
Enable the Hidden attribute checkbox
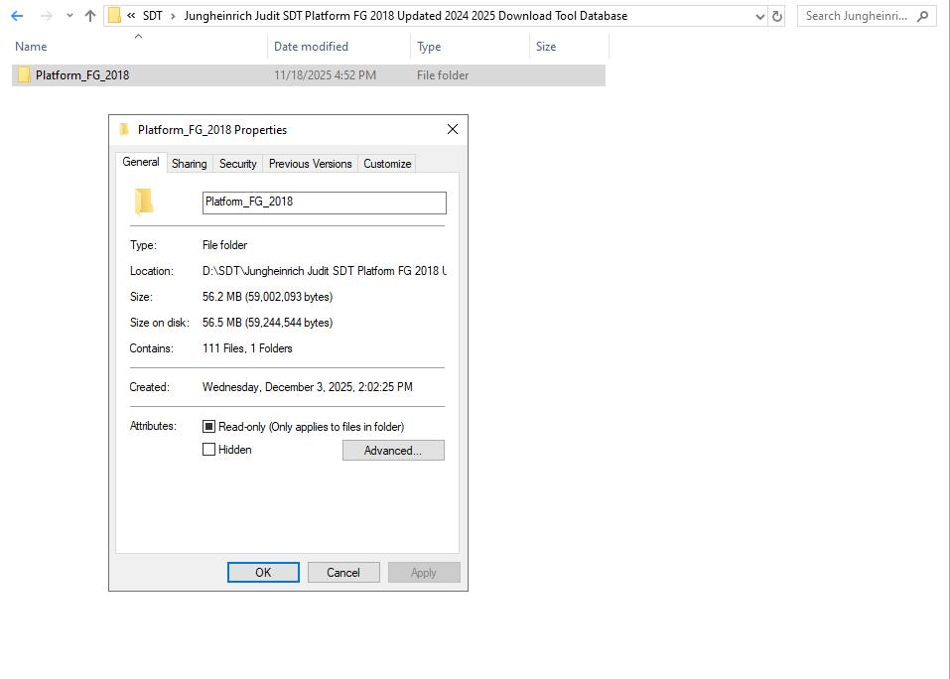pyautogui.click(x=209, y=449)
